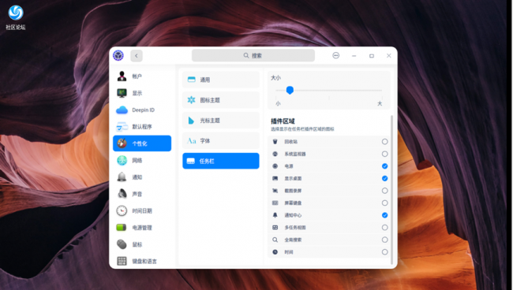Enable the 系统监视器 plugin checkbox
Image resolution: width=513 pixels, height=290 pixels.
click(x=385, y=154)
